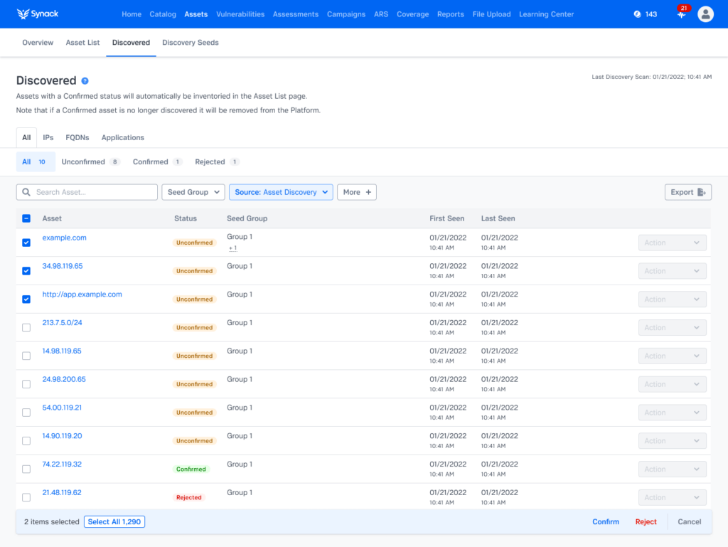The height and width of the screenshot is (547, 728).
Task: Open the Seed Group filter dropdown
Action: click(x=193, y=192)
